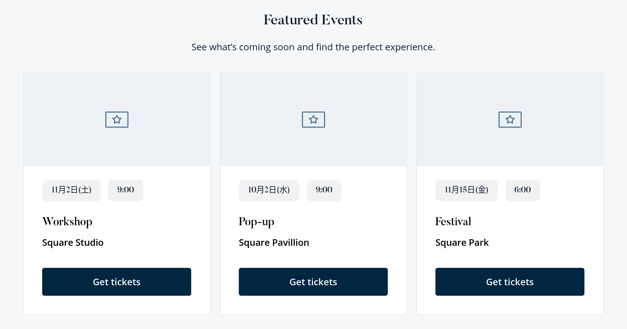Click the Square Studio venue text
This screenshot has width=627, height=329.
[x=73, y=243]
